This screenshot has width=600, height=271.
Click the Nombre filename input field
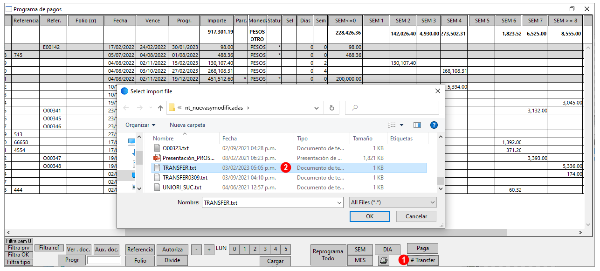point(269,203)
